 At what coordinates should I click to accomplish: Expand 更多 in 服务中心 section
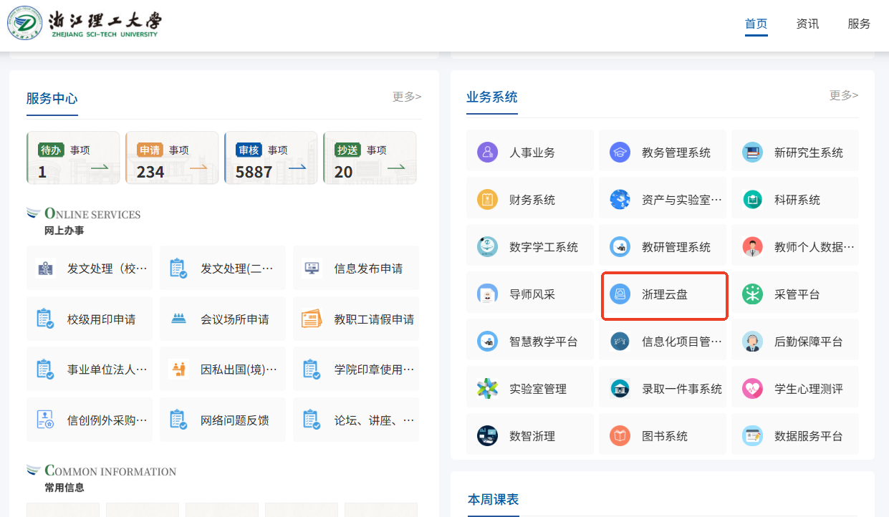tap(406, 96)
